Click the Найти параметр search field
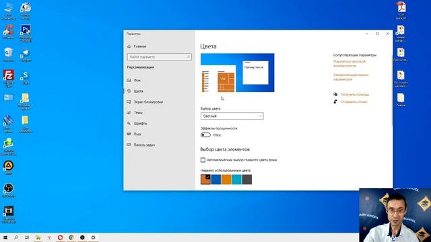 click(160, 56)
